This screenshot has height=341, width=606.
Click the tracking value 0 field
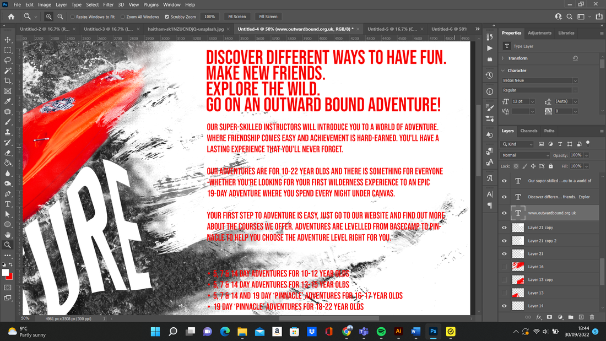tap(562, 111)
